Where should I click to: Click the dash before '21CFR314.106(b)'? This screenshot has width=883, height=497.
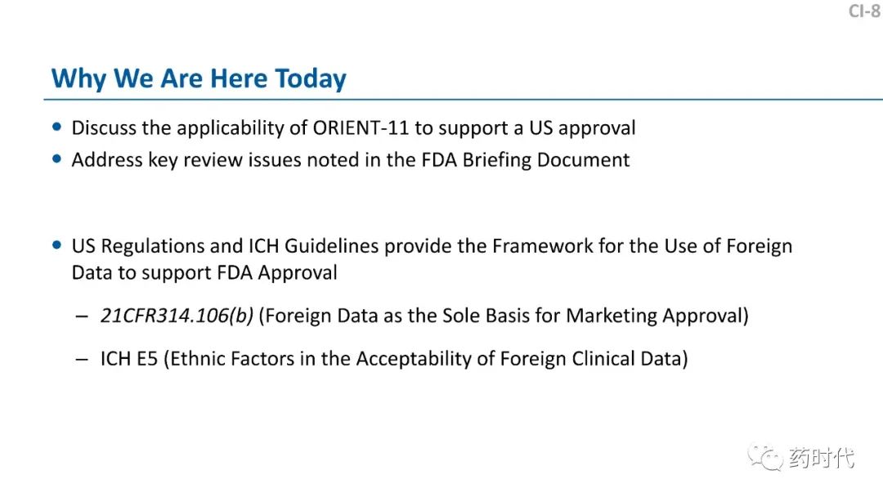pos(83,316)
